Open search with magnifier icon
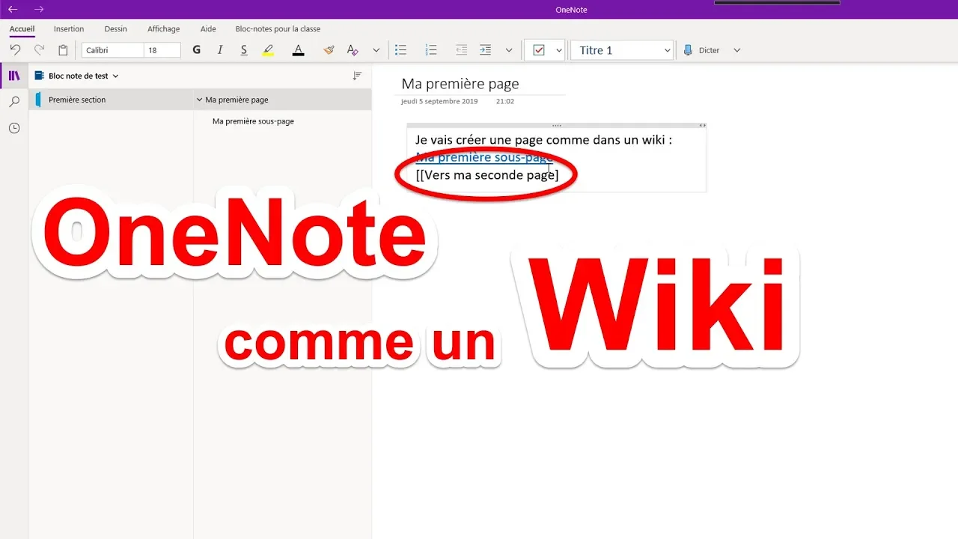 pos(14,102)
